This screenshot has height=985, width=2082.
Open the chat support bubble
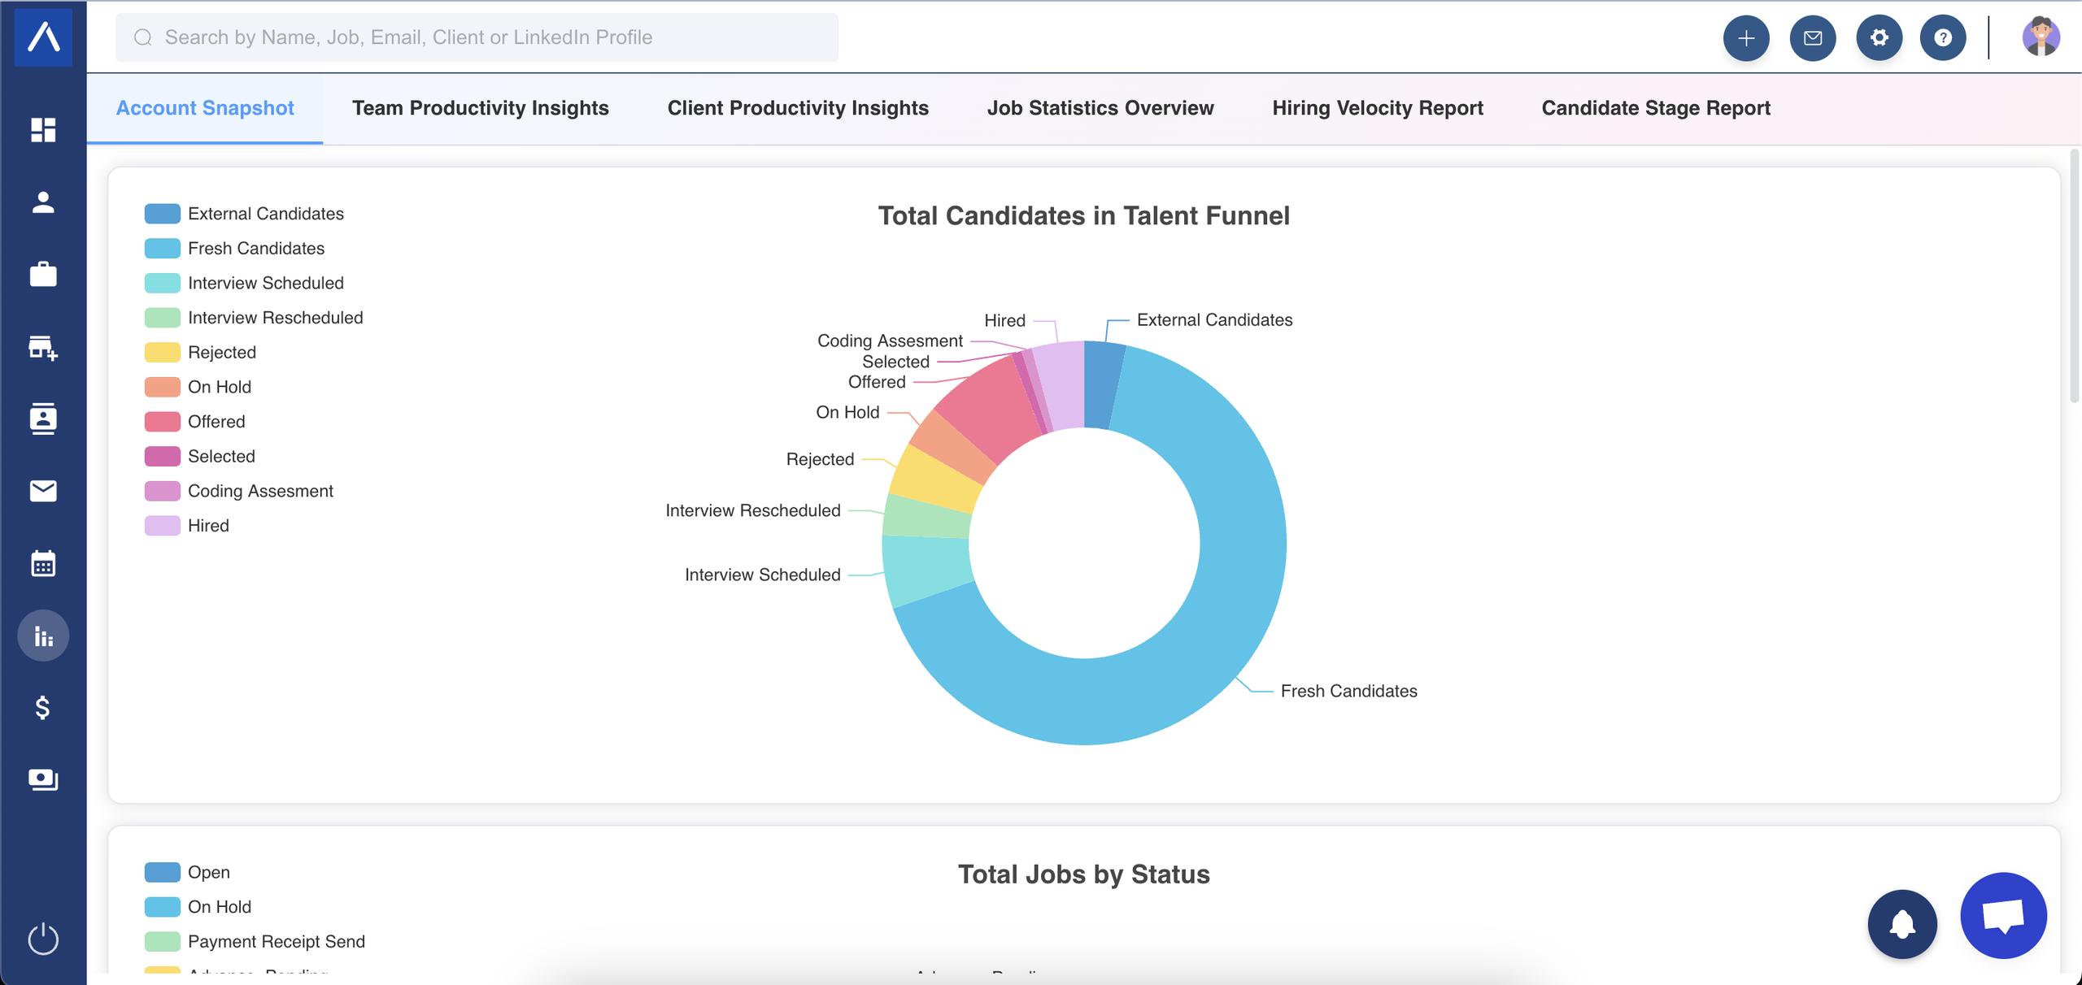2003,916
